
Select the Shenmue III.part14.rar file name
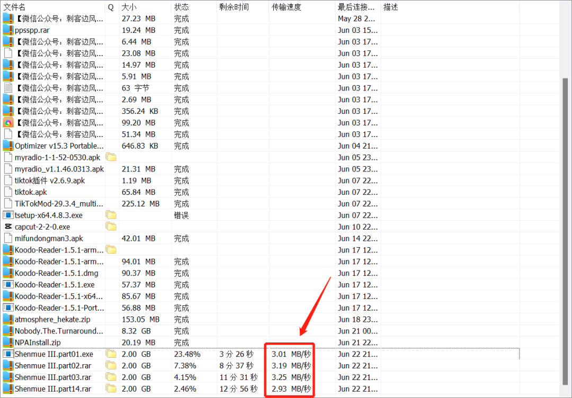tap(53, 389)
